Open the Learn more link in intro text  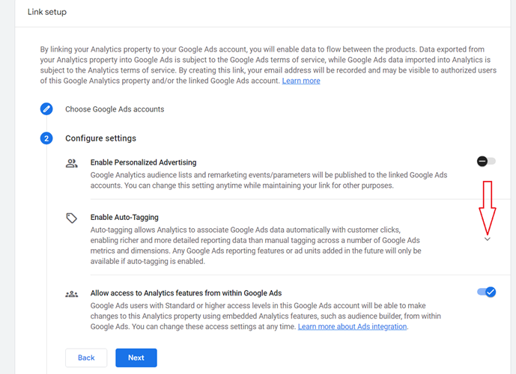[x=301, y=81]
